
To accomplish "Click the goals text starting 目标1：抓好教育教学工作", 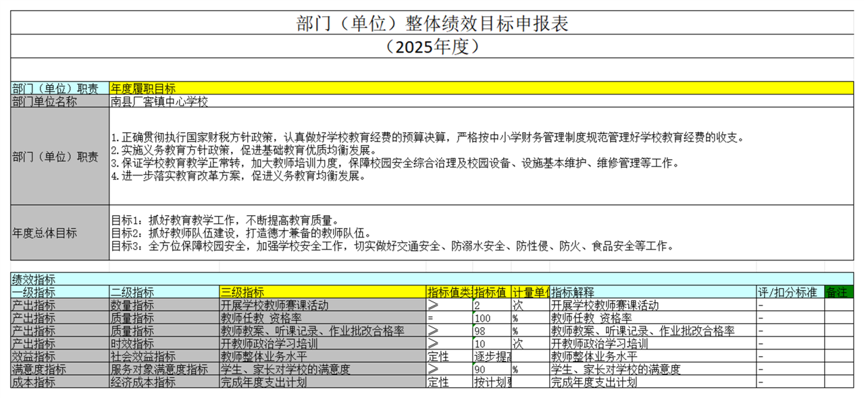I will click(x=482, y=233).
